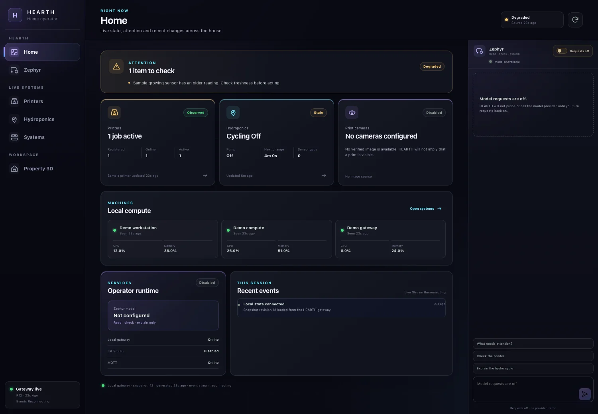Click the LM Studio service row
The image size is (598, 414).
tap(163, 351)
